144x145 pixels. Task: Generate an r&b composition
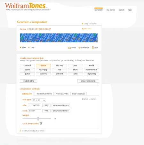(x=60, y=70)
